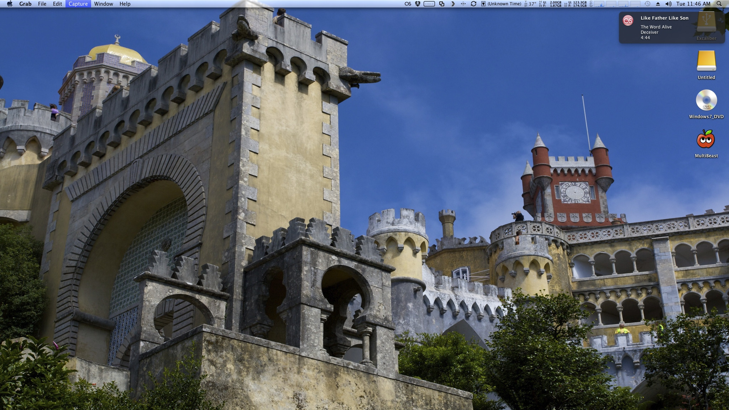Image resolution: width=729 pixels, height=410 pixels.
Task: Click the eject menu bar icon
Action: point(658,4)
